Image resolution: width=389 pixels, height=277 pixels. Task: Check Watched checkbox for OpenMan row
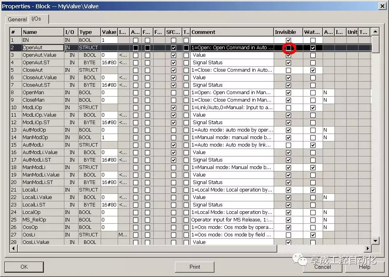coord(313,93)
